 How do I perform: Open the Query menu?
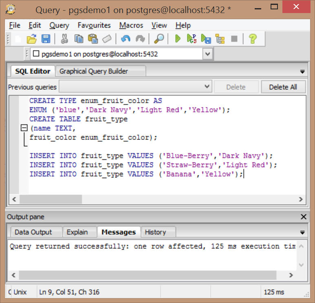pos(59,25)
